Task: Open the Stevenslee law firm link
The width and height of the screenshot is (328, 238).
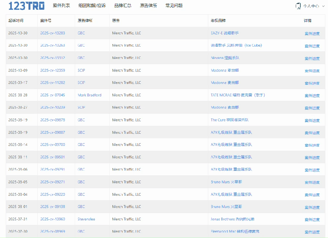Action: pos(86,219)
